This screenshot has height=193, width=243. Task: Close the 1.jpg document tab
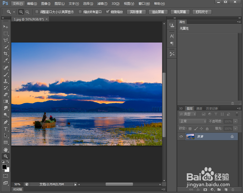[x=46, y=19]
